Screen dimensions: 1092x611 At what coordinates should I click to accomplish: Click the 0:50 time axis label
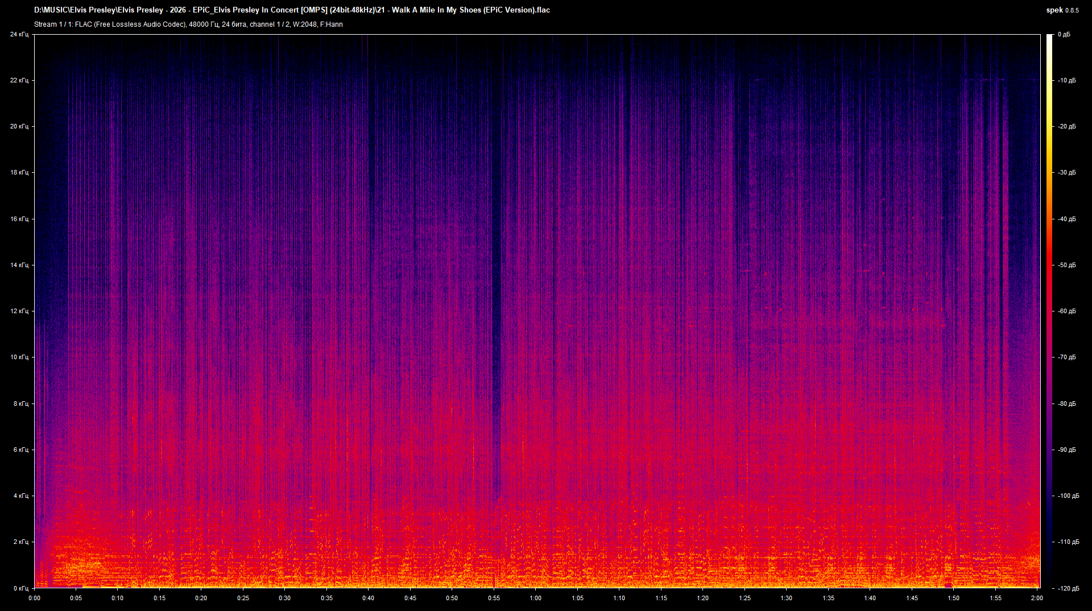[452, 598]
